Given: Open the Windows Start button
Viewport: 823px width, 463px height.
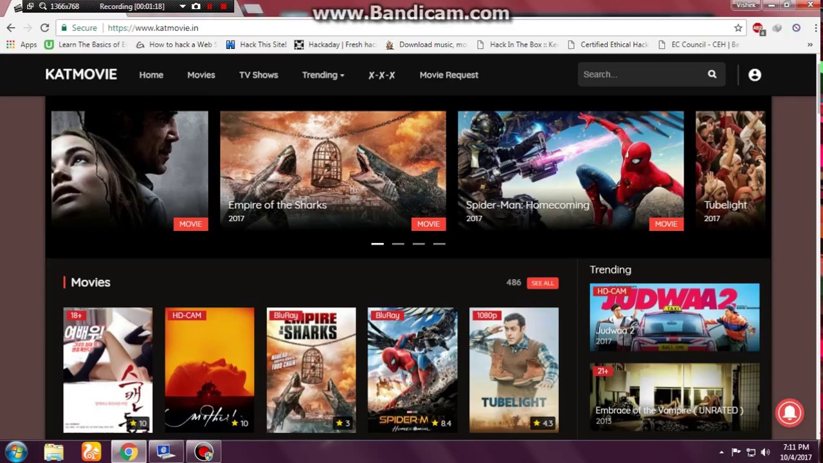Looking at the screenshot, I should pyautogui.click(x=15, y=451).
